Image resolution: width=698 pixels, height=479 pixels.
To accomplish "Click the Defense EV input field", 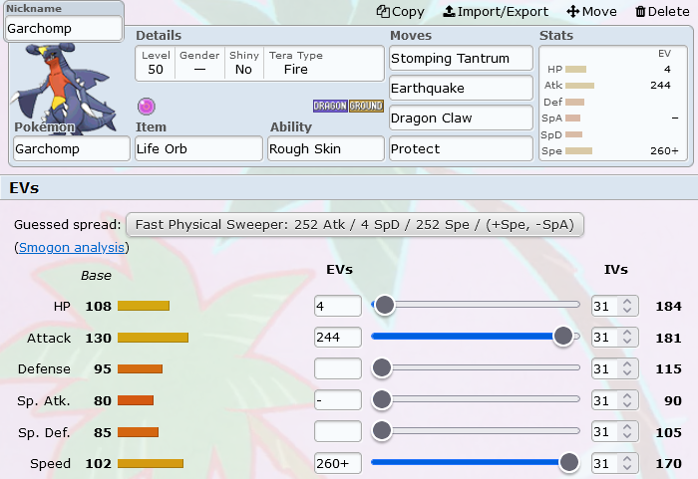I will [337, 368].
